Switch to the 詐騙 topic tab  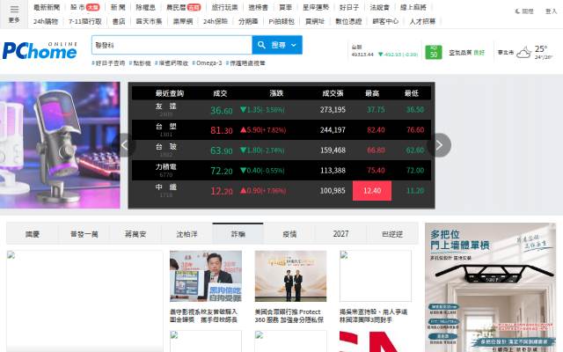point(238,234)
